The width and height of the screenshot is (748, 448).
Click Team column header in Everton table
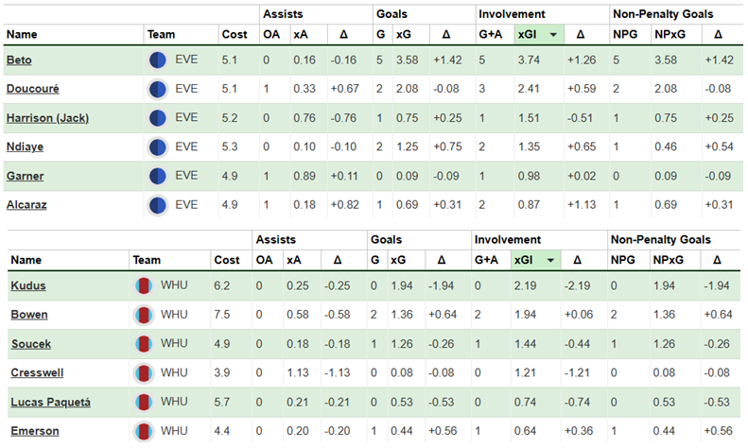[160, 35]
